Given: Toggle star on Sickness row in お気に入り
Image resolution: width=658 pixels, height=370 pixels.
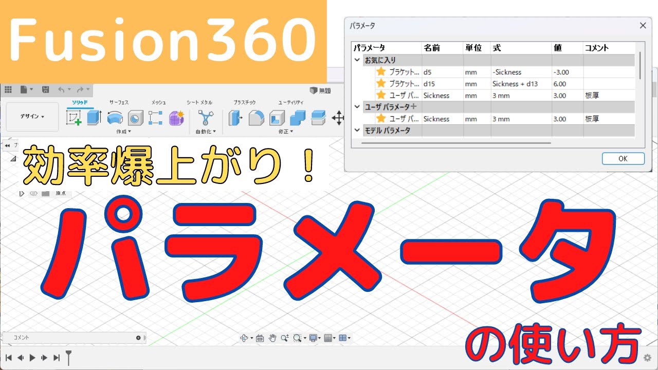Looking at the screenshot, I should (381, 95).
